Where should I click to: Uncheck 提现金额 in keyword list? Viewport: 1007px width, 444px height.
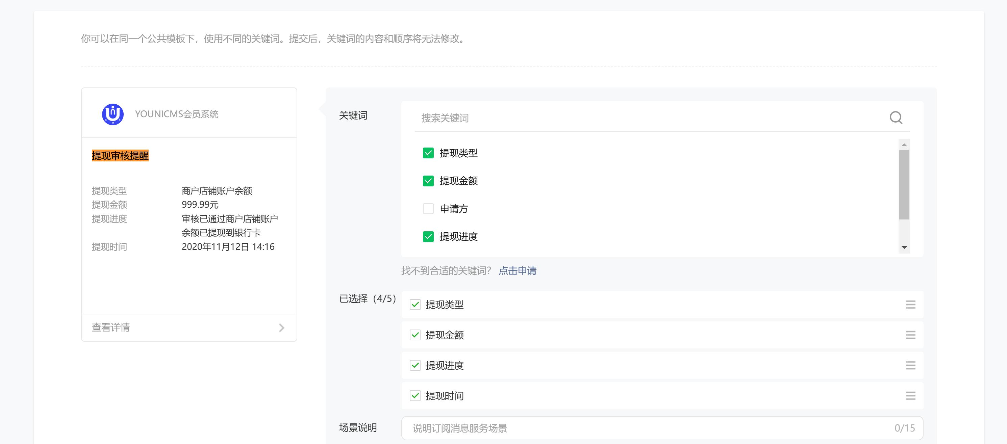428,181
